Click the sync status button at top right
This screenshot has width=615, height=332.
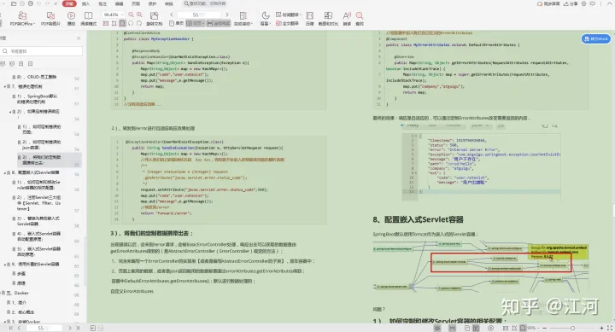548,3
